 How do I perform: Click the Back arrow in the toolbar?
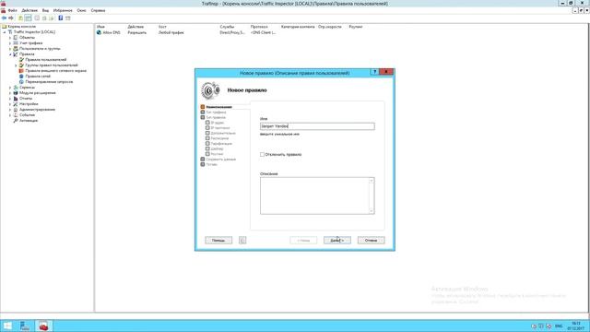pyautogui.click(x=4, y=18)
